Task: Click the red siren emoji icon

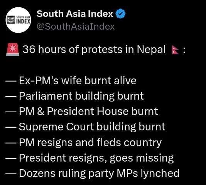Action: click(x=13, y=50)
